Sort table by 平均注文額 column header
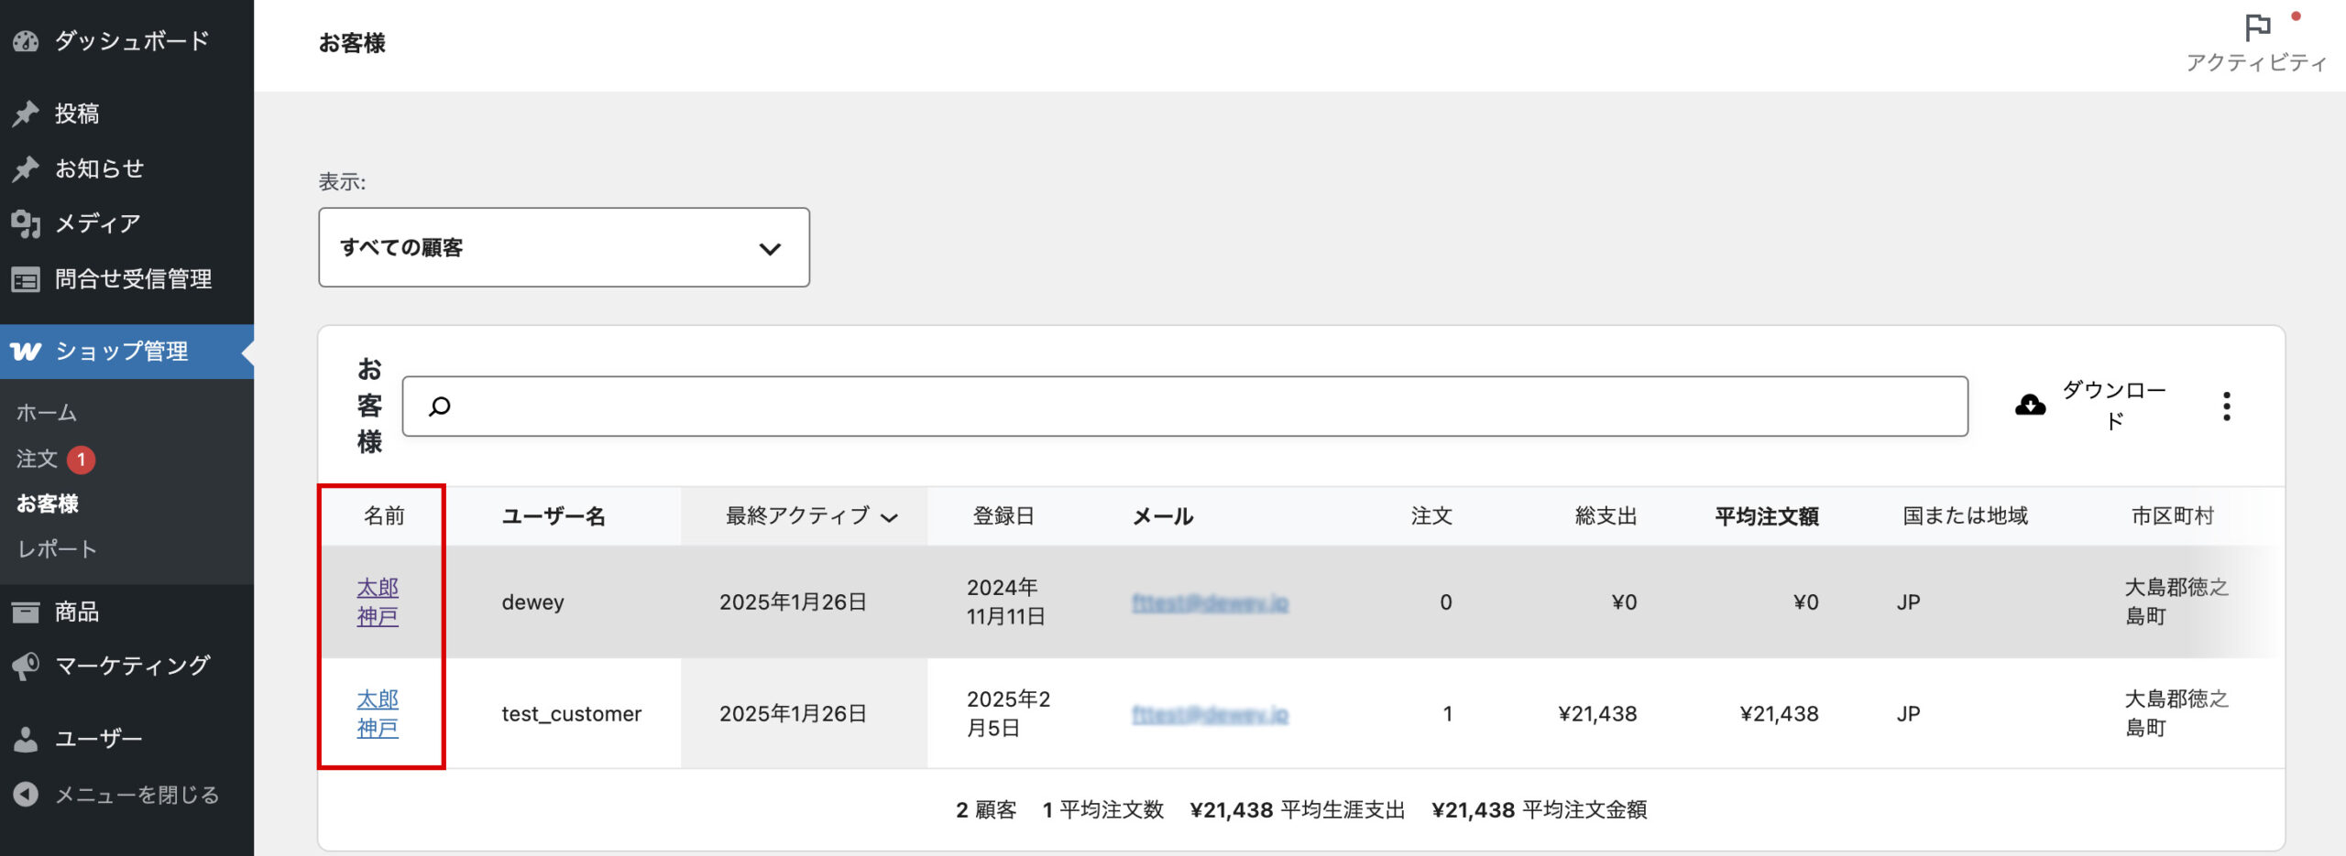The width and height of the screenshot is (2346, 856). [1766, 516]
